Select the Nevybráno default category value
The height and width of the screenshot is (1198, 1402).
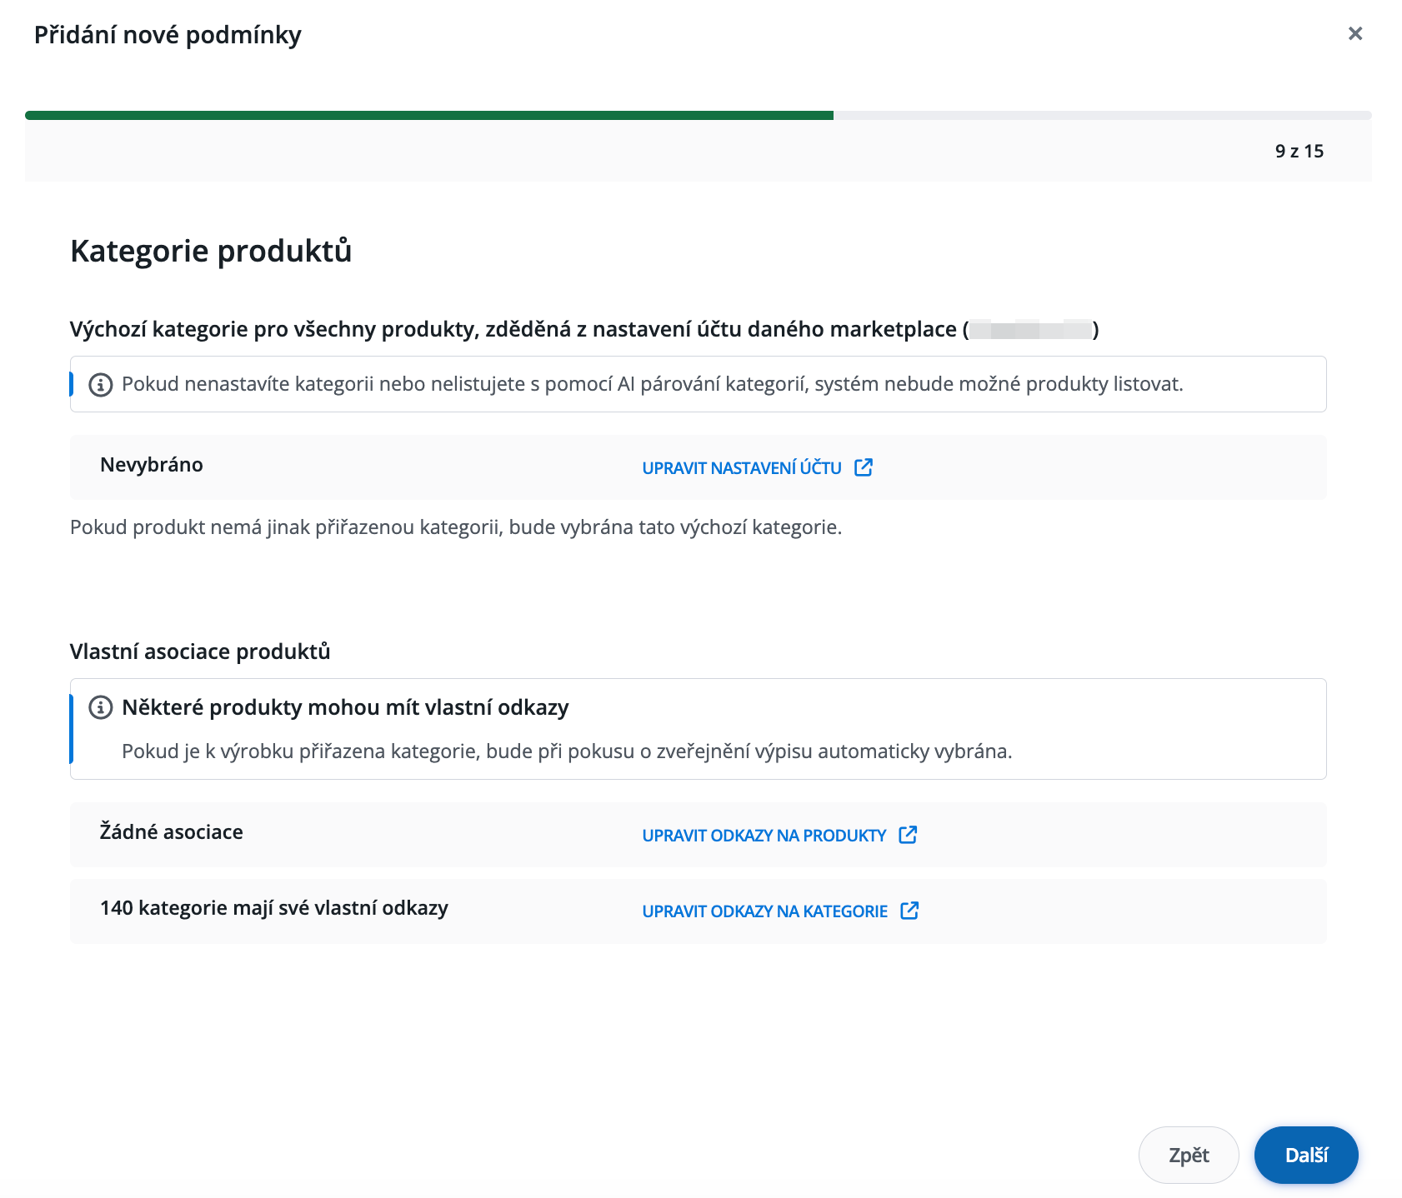point(152,465)
